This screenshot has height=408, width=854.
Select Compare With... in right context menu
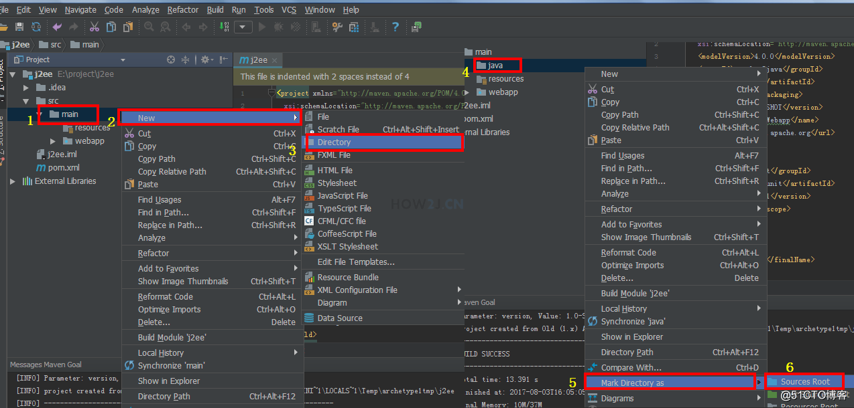674,368
